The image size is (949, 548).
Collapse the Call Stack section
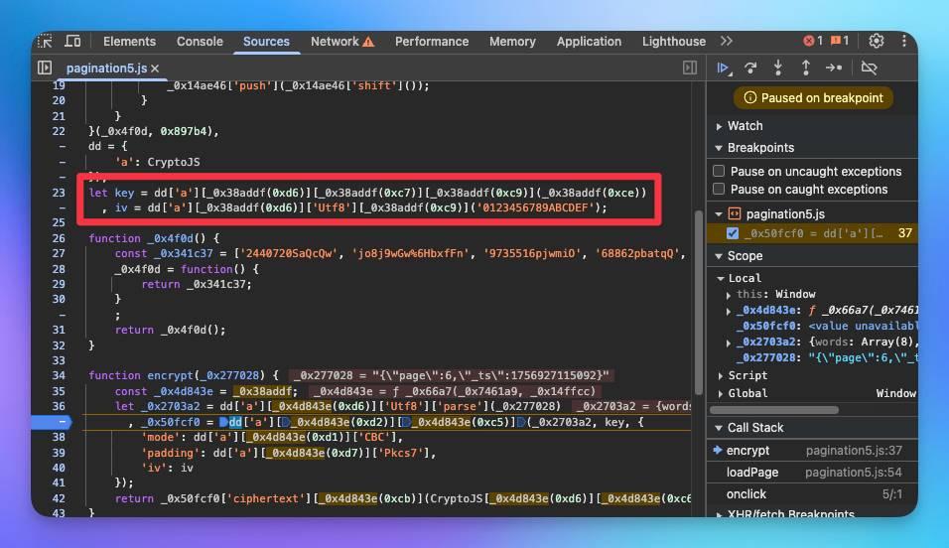719,428
